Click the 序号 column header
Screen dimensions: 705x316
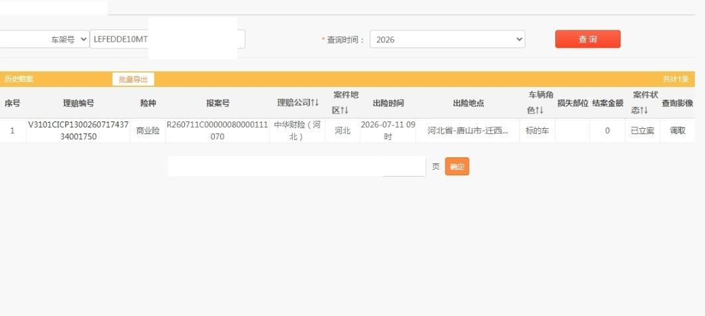[12, 103]
